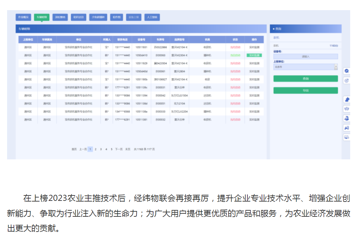Go to page 3 in pagination
The width and height of the screenshot is (362, 238).
click(101, 149)
